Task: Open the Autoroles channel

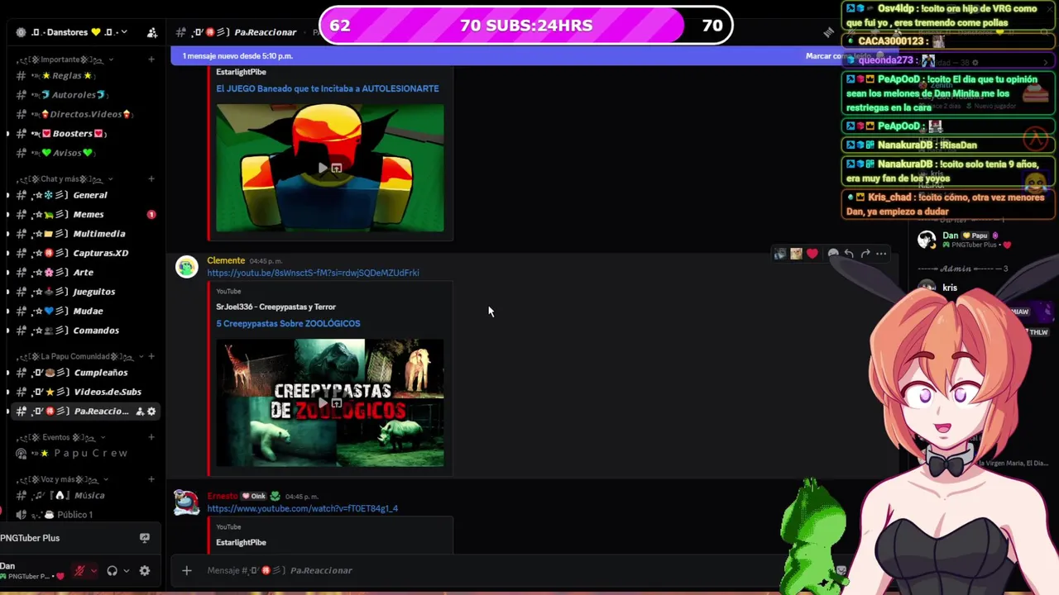Action: click(x=79, y=95)
